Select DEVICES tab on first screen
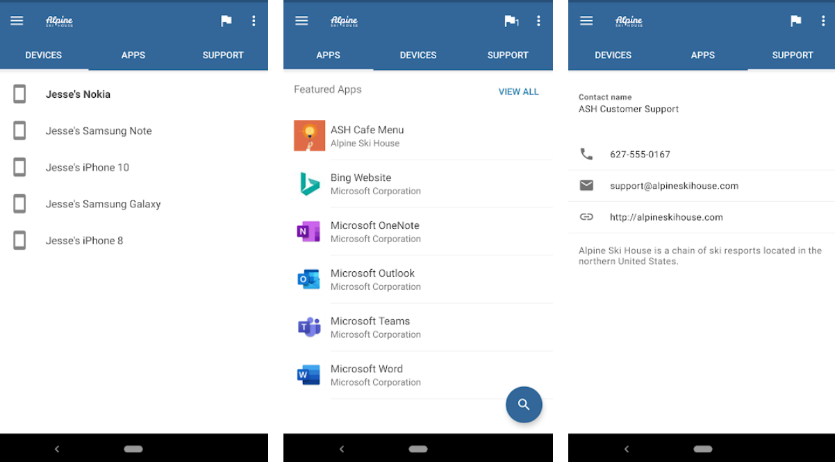Screen dimensions: 835x462 coord(44,55)
